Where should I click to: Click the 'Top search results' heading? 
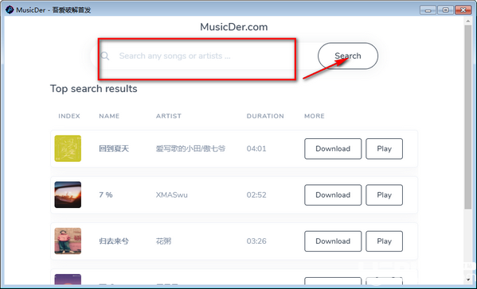[x=94, y=89]
